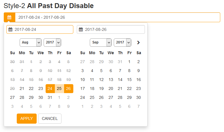
Task: Pick August 25 in the highlighted range
Action: [x=59, y=88]
